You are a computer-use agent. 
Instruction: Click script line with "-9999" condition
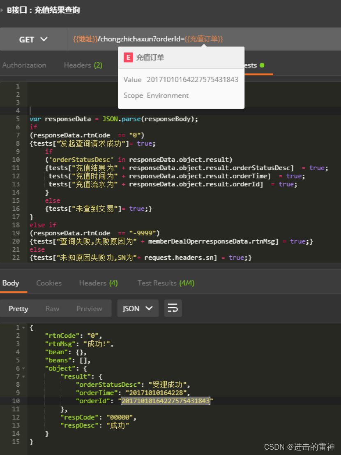click(95, 233)
